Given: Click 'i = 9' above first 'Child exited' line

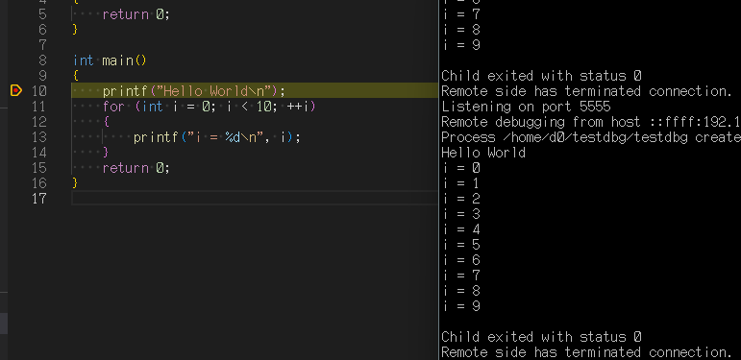Looking at the screenshot, I should coord(461,45).
